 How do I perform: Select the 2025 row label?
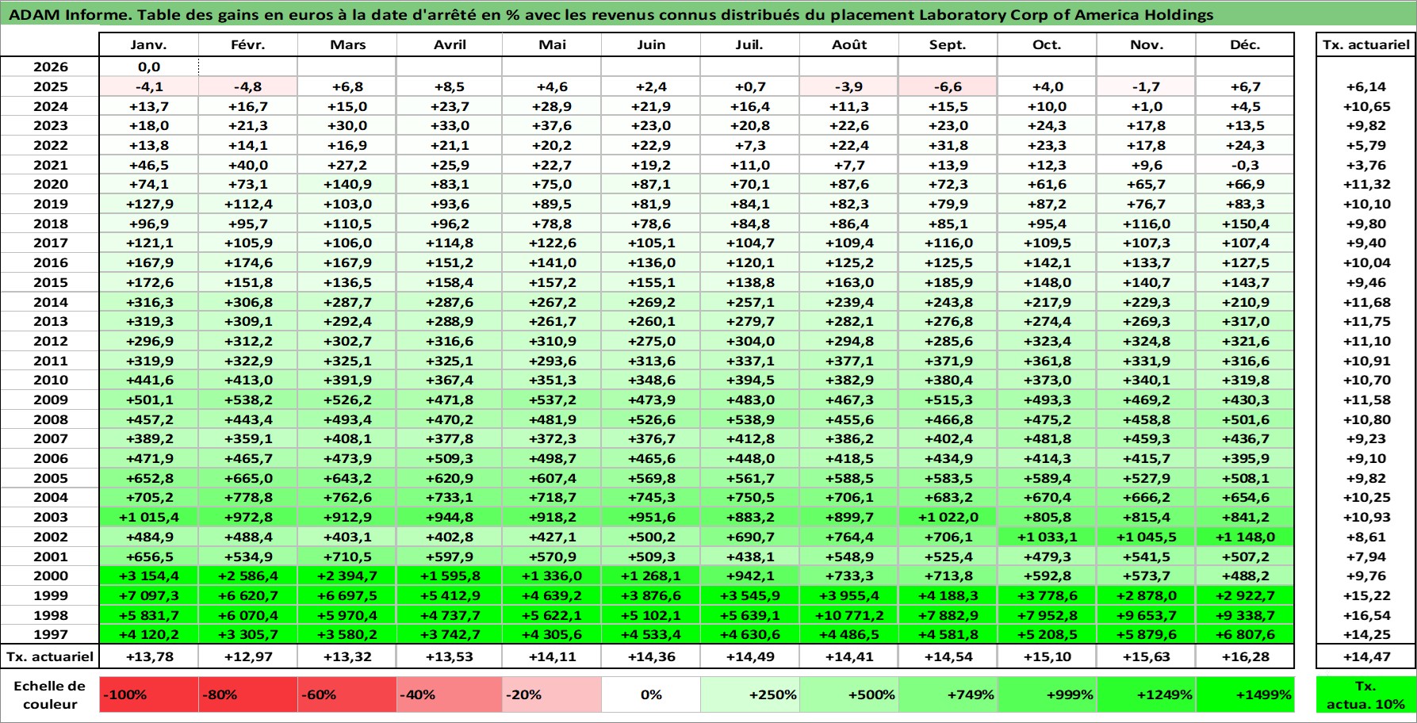[x=50, y=86]
